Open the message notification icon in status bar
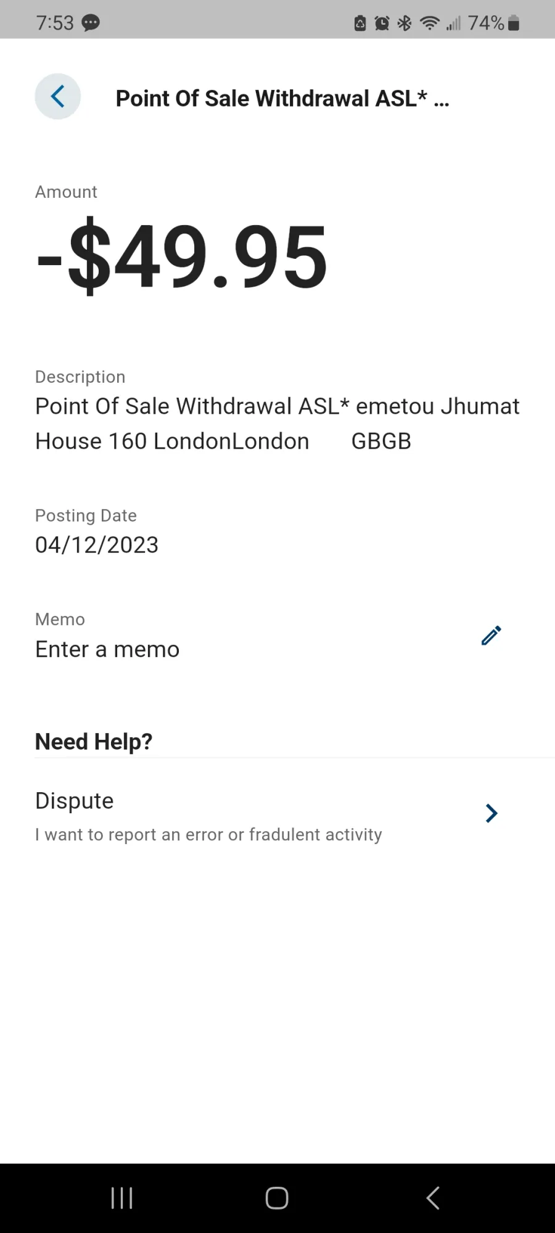Image resolution: width=555 pixels, height=1233 pixels. pyautogui.click(x=91, y=23)
